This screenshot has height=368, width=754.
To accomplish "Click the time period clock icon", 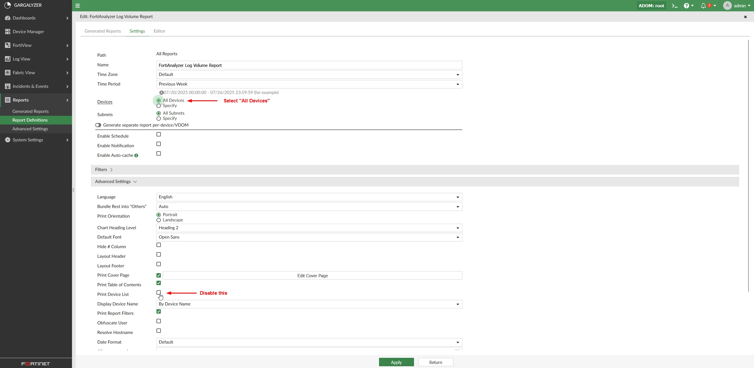I will 161,93.
